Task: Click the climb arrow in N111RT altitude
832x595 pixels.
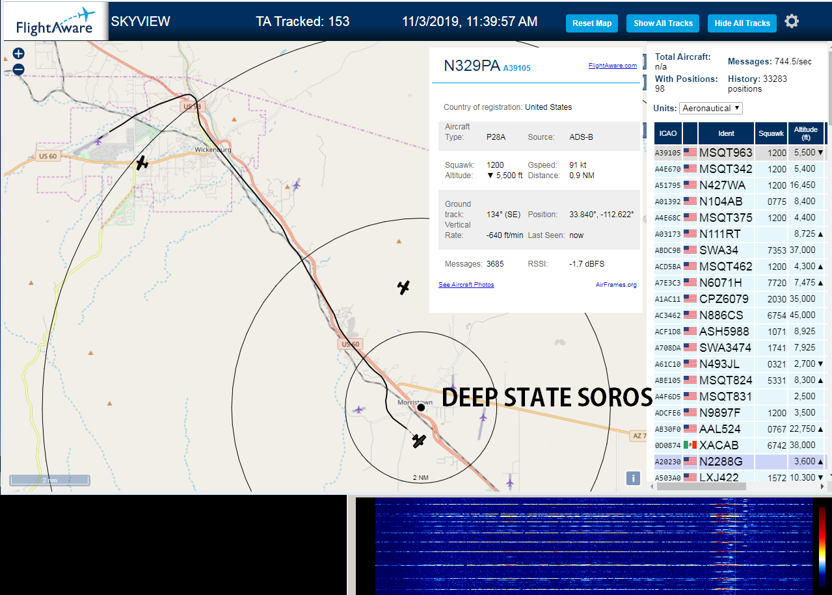Action: coord(820,234)
